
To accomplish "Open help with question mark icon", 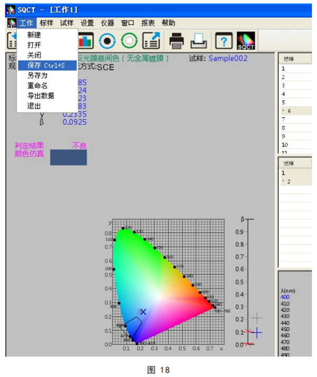I will 223,40.
